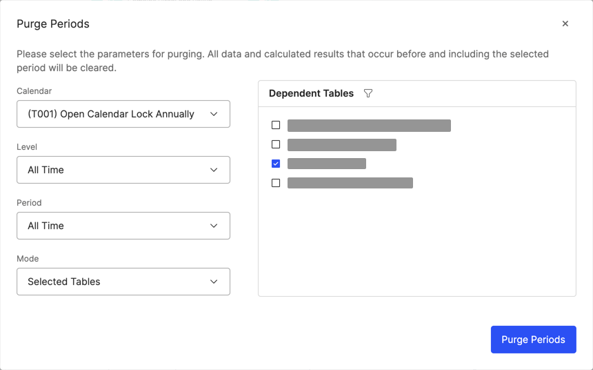Image resolution: width=593 pixels, height=370 pixels.
Task: Click the chevron arrow in Calendar field
Action: pos(214,114)
